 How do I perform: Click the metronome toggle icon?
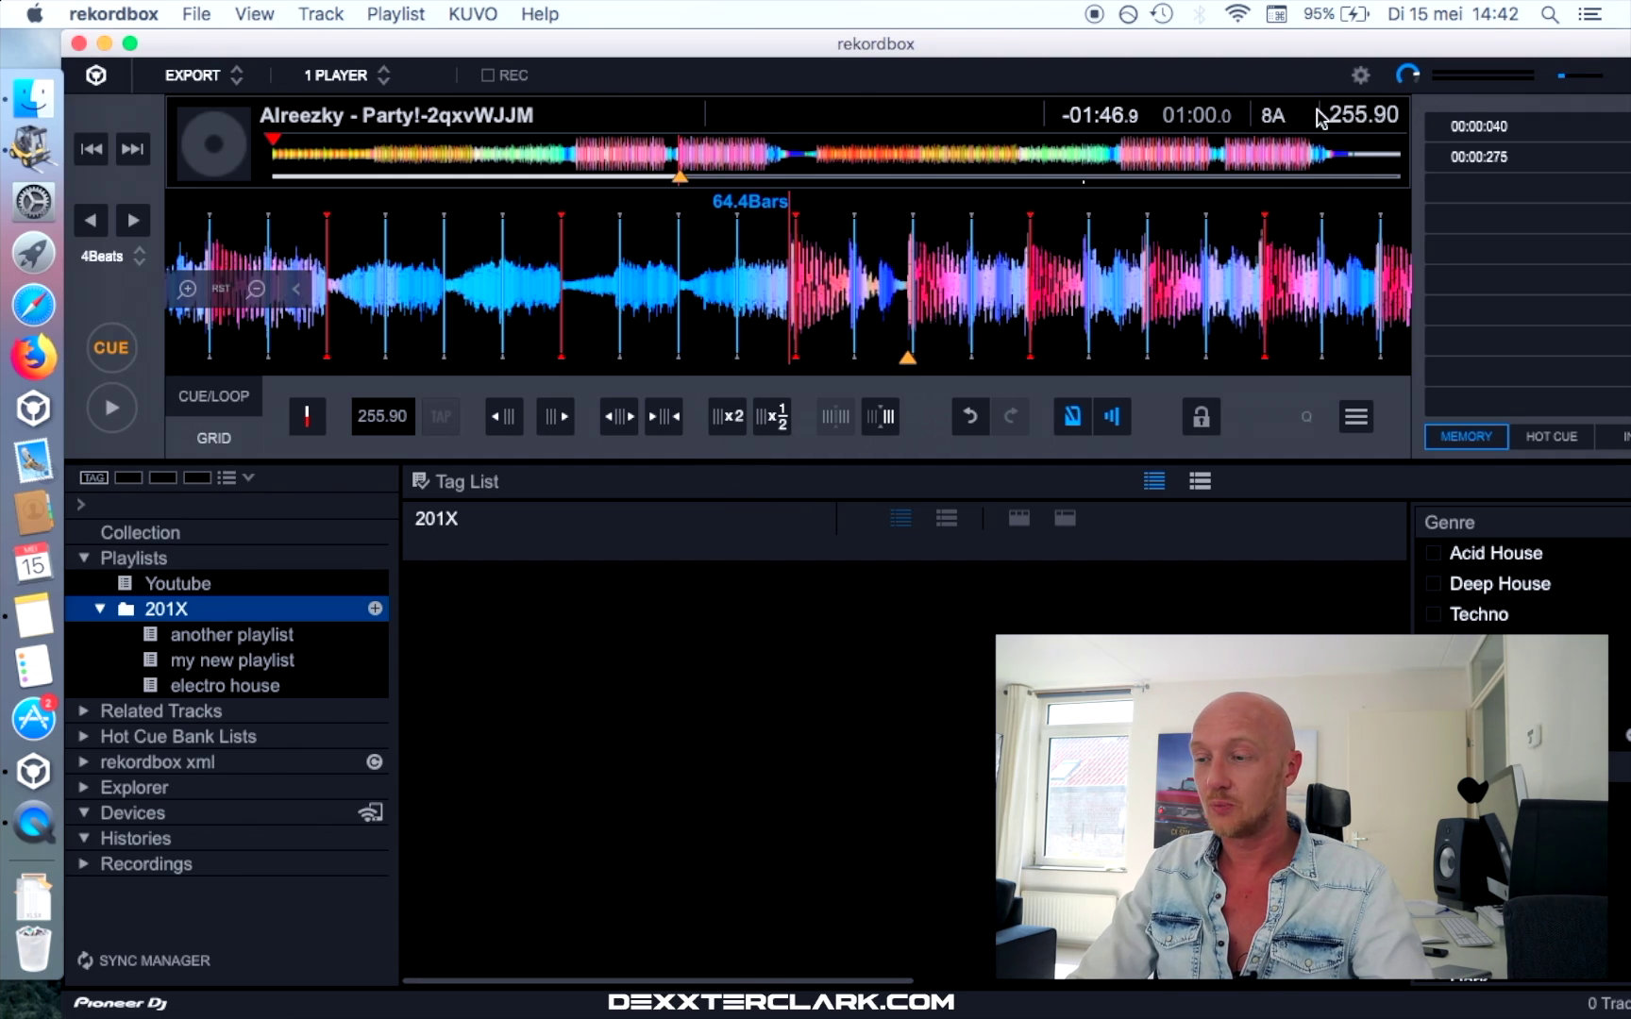tap(1072, 416)
